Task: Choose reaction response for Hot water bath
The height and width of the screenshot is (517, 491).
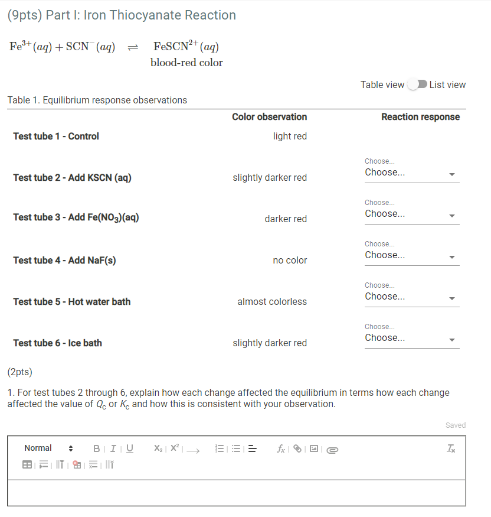Action: [x=412, y=297]
